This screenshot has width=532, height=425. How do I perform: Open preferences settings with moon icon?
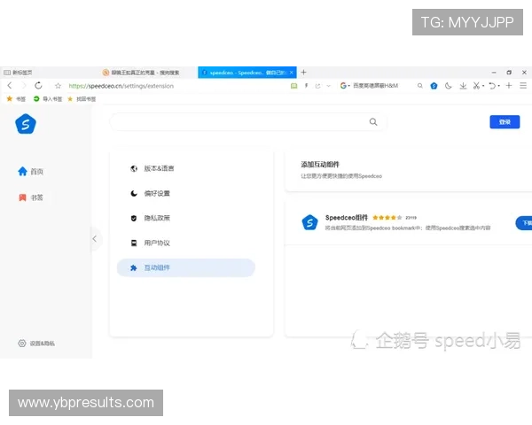coord(186,194)
